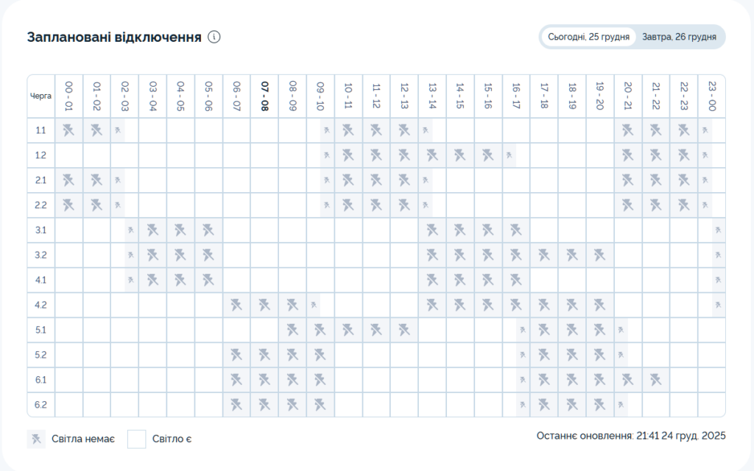Click outage icon for queue 5.1 at 11-12
This screenshot has width=754, height=471.
[x=376, y=330]
